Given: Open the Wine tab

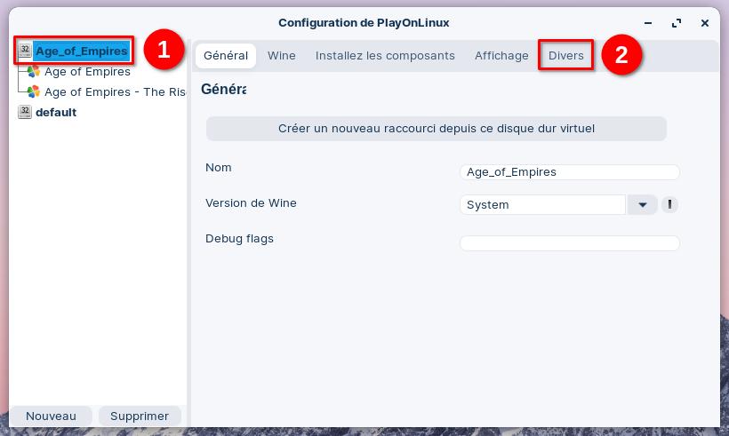Looking at the screenshot, I should (x=281, y=56).
